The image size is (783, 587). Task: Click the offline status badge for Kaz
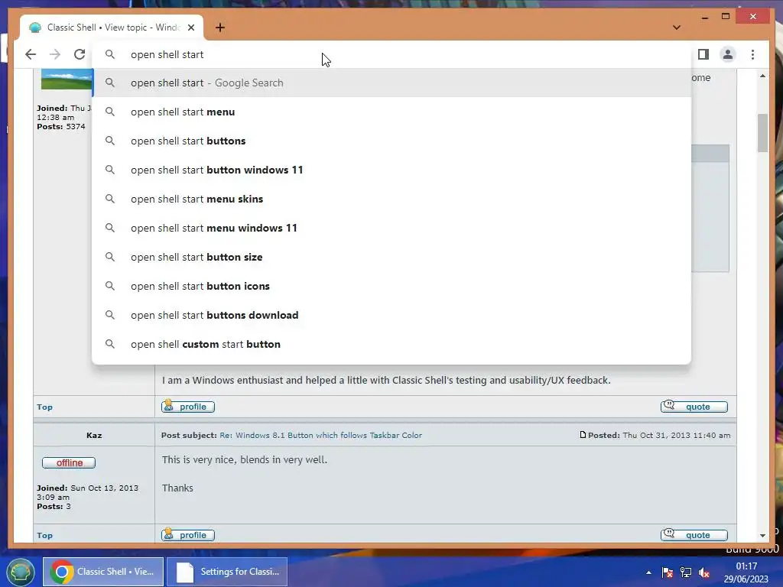(x=69, y=462)
